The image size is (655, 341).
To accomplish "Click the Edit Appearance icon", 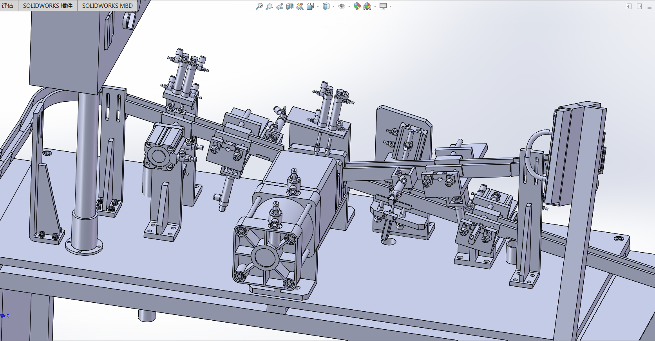I will coord(357,6).
